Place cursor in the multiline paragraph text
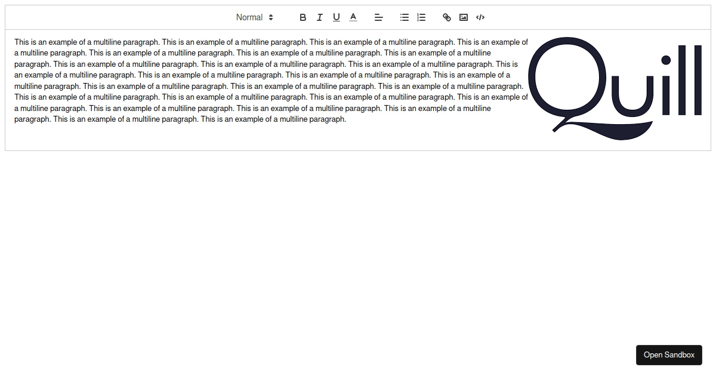The width and height of the screenshot is (716, 376). click(x=271, y=81)
